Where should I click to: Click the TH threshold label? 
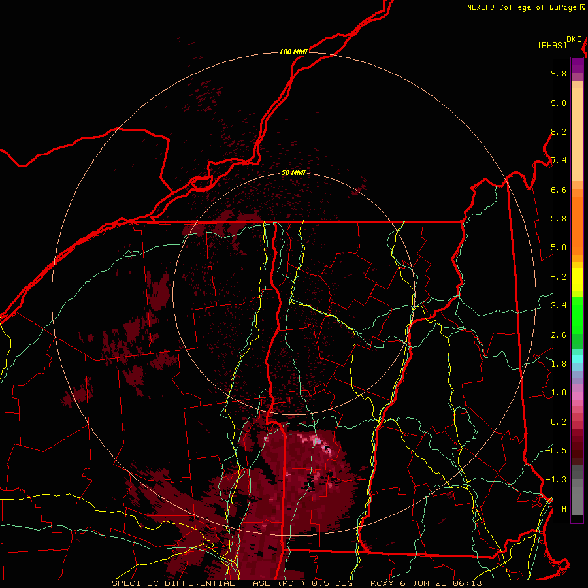(x=561, y=509)
